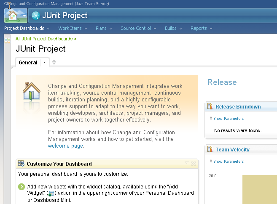The height and width of the screenshot is (204, 277).
Task: Expand the Builds chevron arrow
Action: click(180, 29)
